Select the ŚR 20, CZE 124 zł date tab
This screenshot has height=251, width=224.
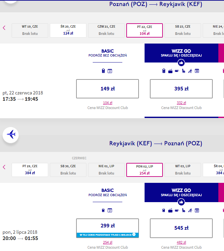(x=68, y=30)
